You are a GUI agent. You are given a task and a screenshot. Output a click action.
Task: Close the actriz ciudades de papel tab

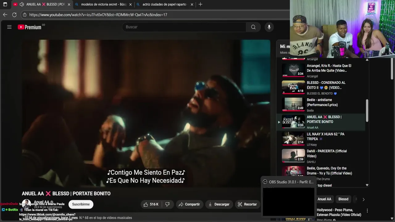point(192,4)
